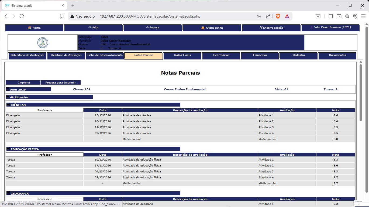Click CIÊNCIAS table Professor column header

pos(45,110)
